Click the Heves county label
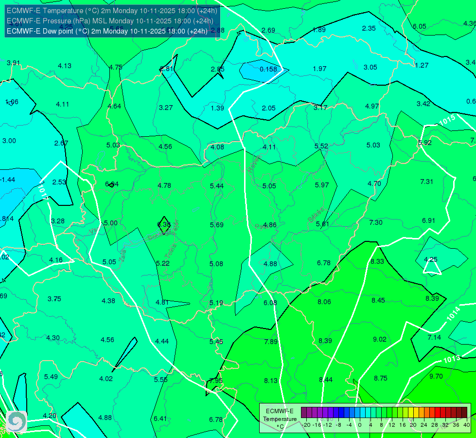Viewport: 476px width, 438px height. tap(254, 164)
